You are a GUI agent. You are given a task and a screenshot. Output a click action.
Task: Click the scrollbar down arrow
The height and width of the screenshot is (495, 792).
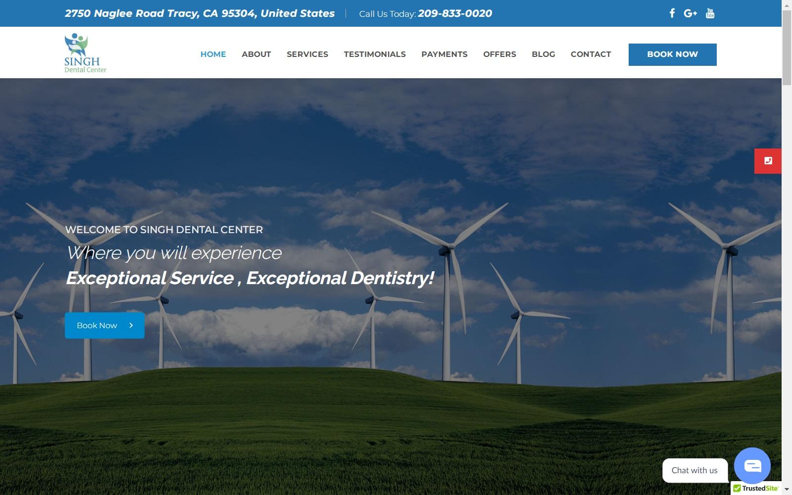tap(787, 490)
